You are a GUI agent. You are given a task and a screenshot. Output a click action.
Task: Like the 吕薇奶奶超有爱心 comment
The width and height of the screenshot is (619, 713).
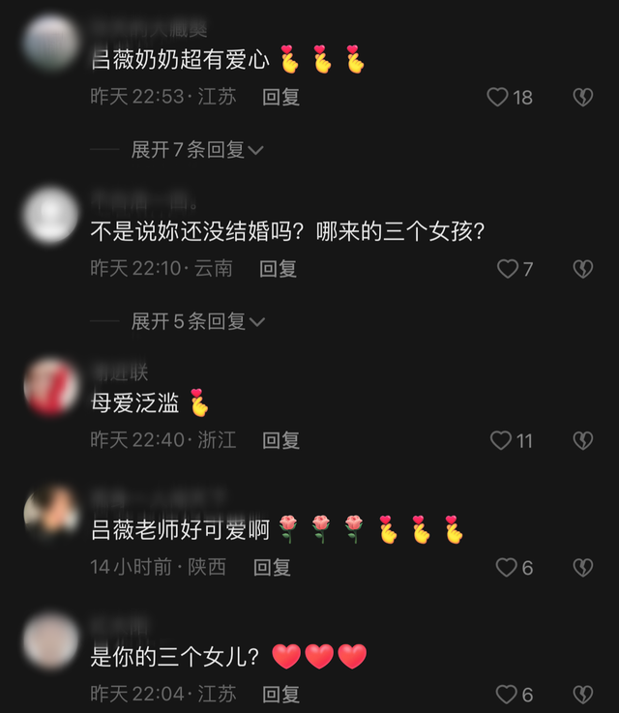click(x=497, y=97)
